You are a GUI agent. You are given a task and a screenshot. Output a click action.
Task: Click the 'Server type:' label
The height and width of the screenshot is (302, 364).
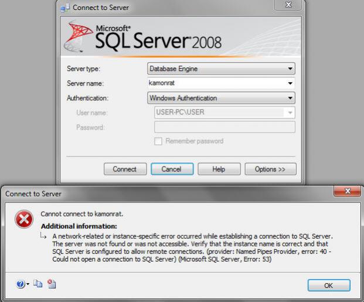tap(84, 69)
